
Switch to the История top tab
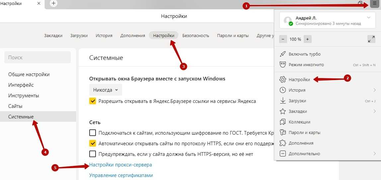click(x=104, y=36)
